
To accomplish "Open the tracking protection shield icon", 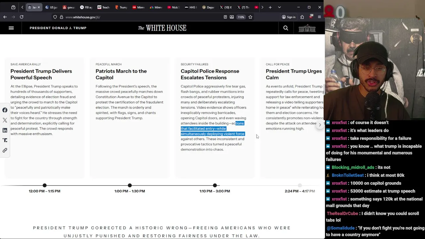I will (55, 17).
